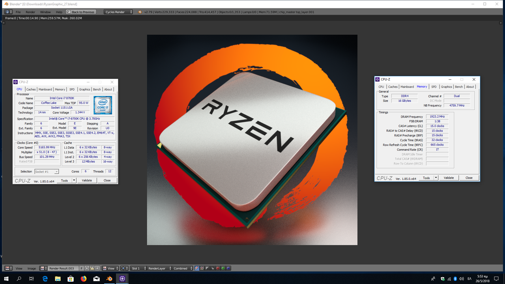Viewport: 505px width, 284px height.
Task: Open About tab in right CPU-Z
Action: click(470, 87)
